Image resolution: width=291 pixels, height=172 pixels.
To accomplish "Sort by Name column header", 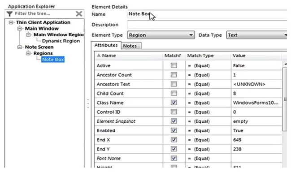I will (x=129, y=56).
